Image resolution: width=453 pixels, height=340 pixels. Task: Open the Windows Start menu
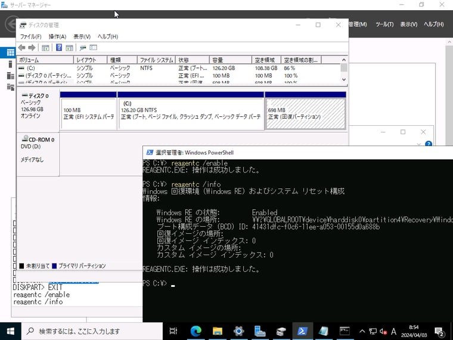coord(10,331)
